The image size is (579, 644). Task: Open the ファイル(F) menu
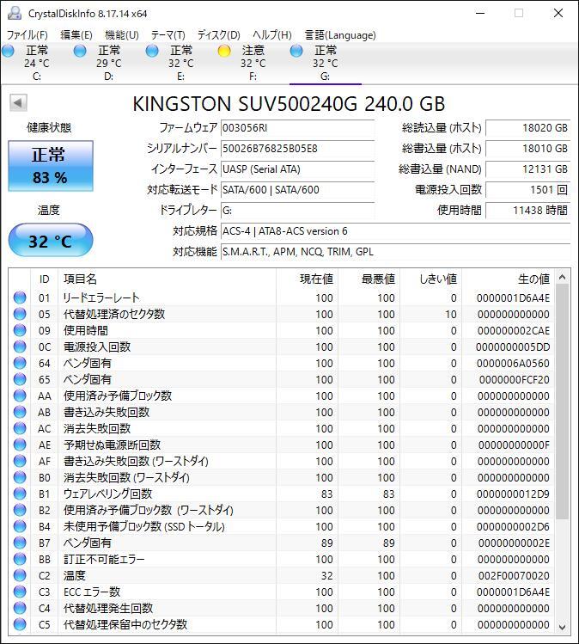coord(27,35)
